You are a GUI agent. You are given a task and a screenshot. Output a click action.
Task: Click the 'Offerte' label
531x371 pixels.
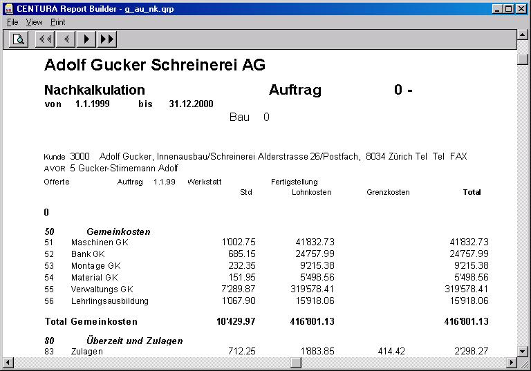57,182
